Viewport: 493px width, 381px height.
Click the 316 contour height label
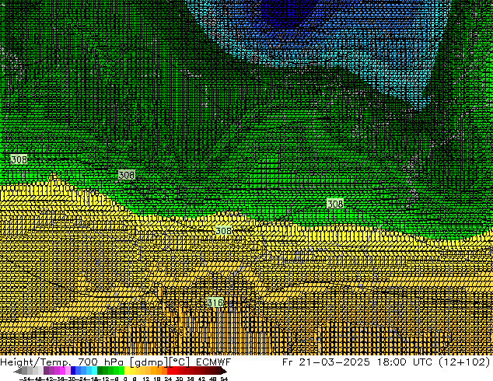pos(215,302)
